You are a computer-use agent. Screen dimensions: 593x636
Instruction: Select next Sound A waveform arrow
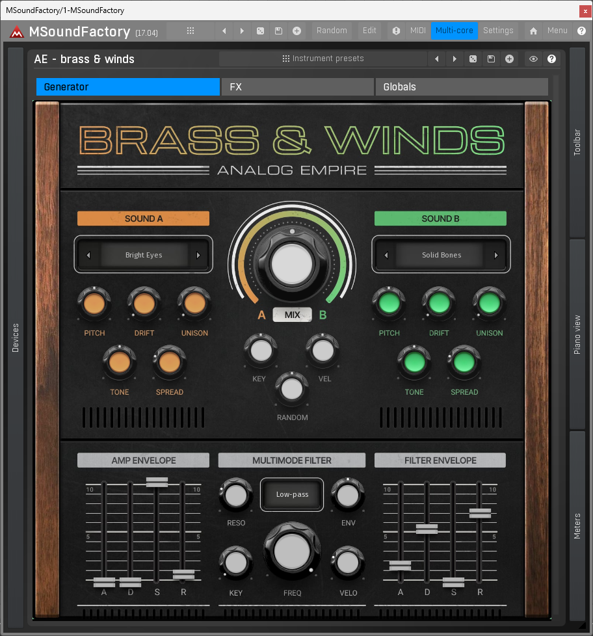pyautogui.click(x=198, y=255)
